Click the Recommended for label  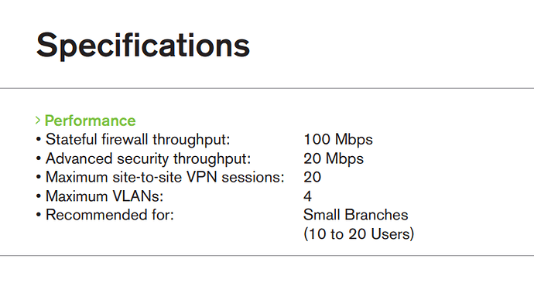[x=110, y=215]
